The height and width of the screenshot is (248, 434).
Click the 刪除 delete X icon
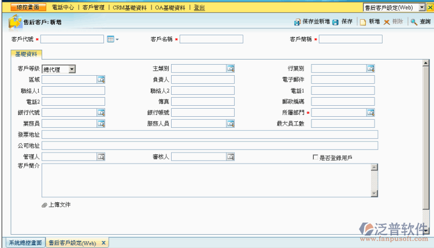[387, 22]
